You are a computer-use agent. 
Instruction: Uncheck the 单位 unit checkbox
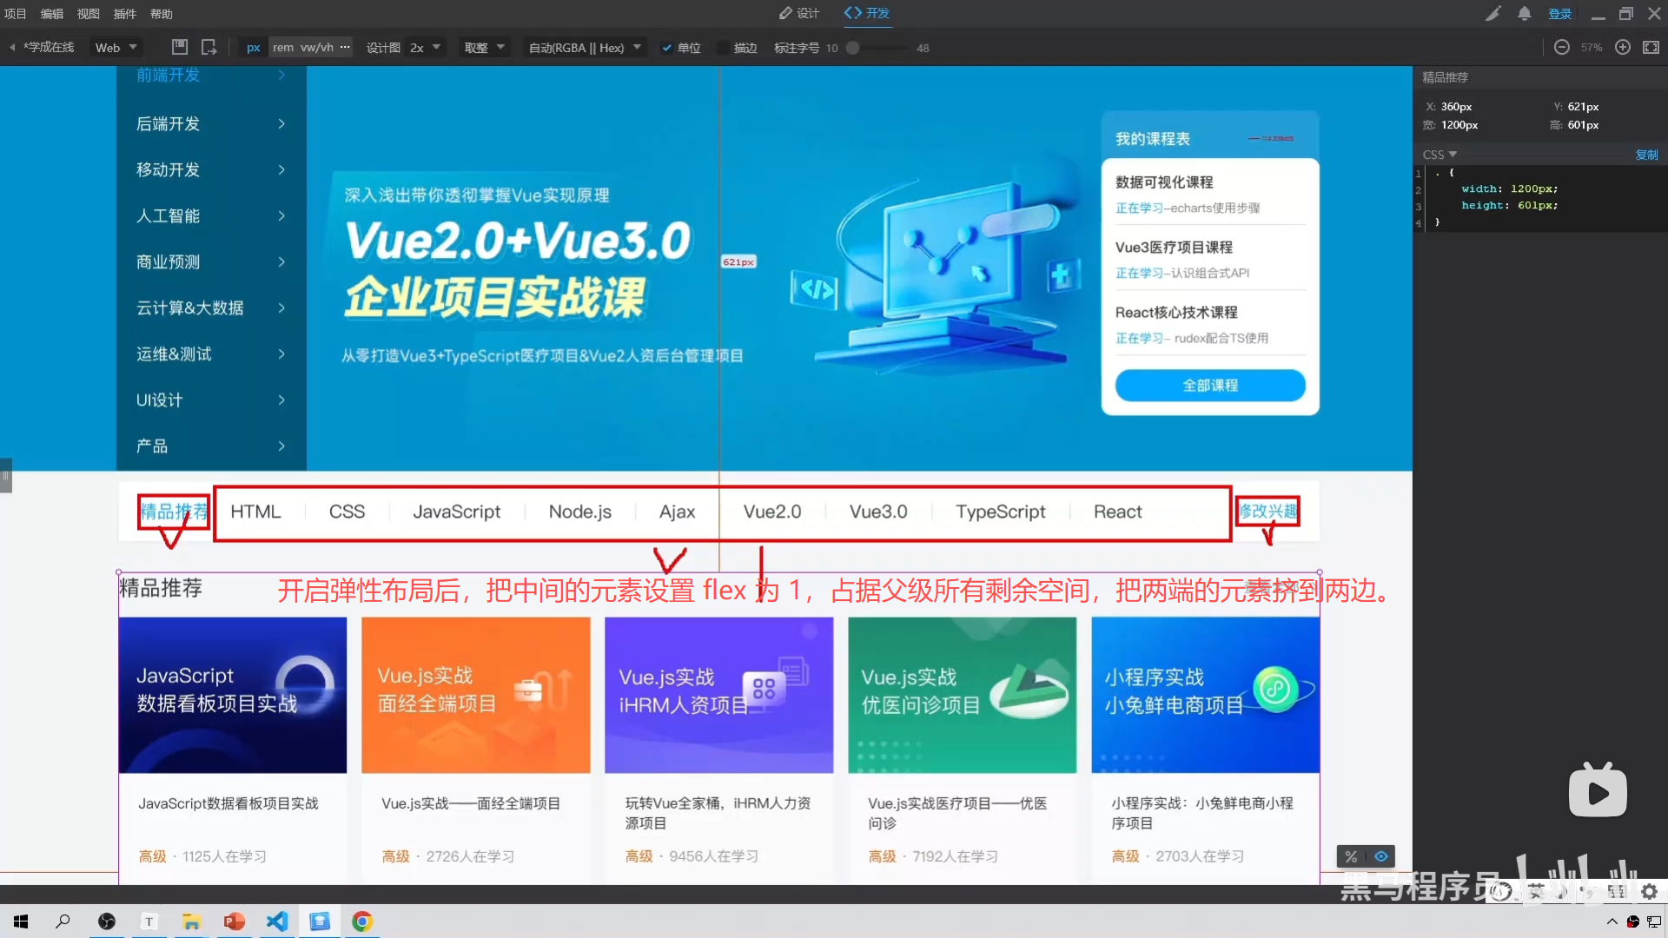tap(666, 48)
